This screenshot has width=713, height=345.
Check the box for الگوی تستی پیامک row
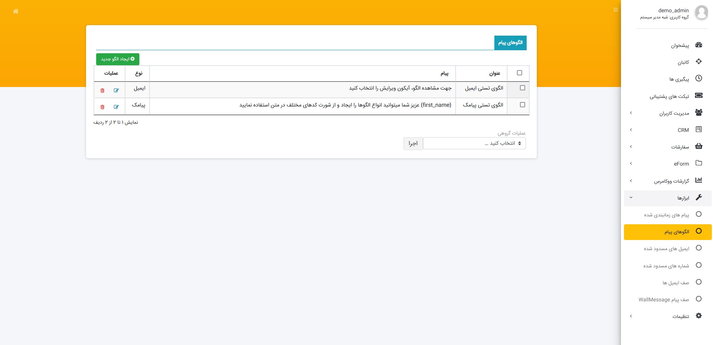tap(522, 105)
